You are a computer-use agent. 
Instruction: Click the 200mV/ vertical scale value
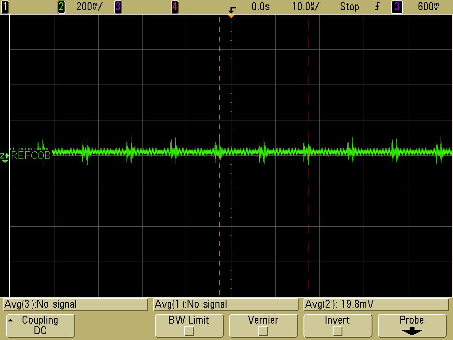[x=89, y=7]
